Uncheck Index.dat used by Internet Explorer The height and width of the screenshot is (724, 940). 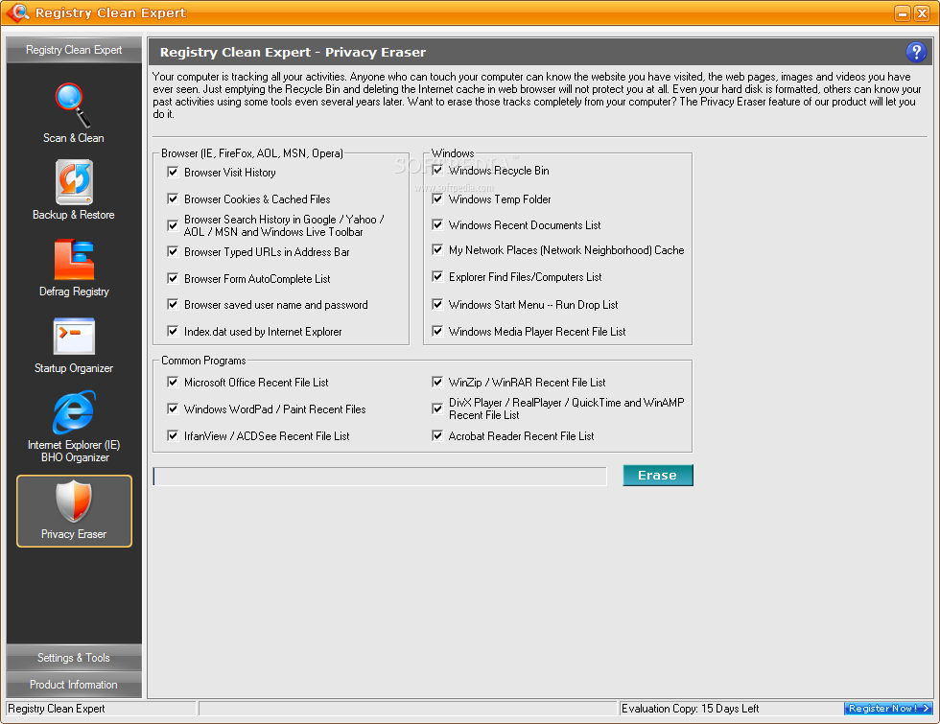coord(173,331)
